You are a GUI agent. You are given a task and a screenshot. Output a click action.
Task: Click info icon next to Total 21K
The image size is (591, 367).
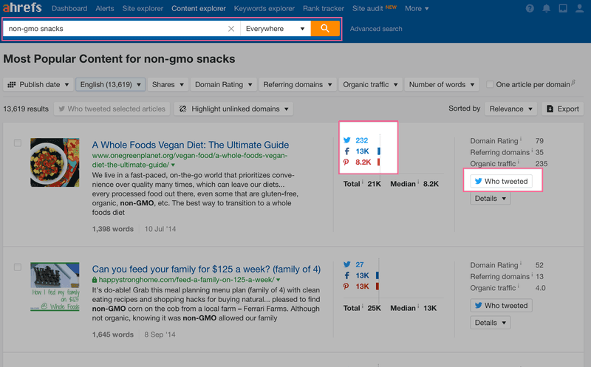coord(363,182)
